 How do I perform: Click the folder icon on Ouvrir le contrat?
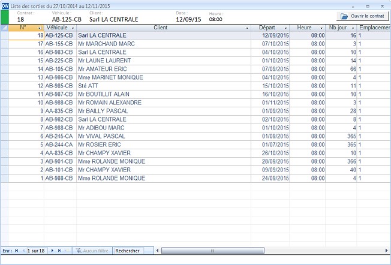344,16
